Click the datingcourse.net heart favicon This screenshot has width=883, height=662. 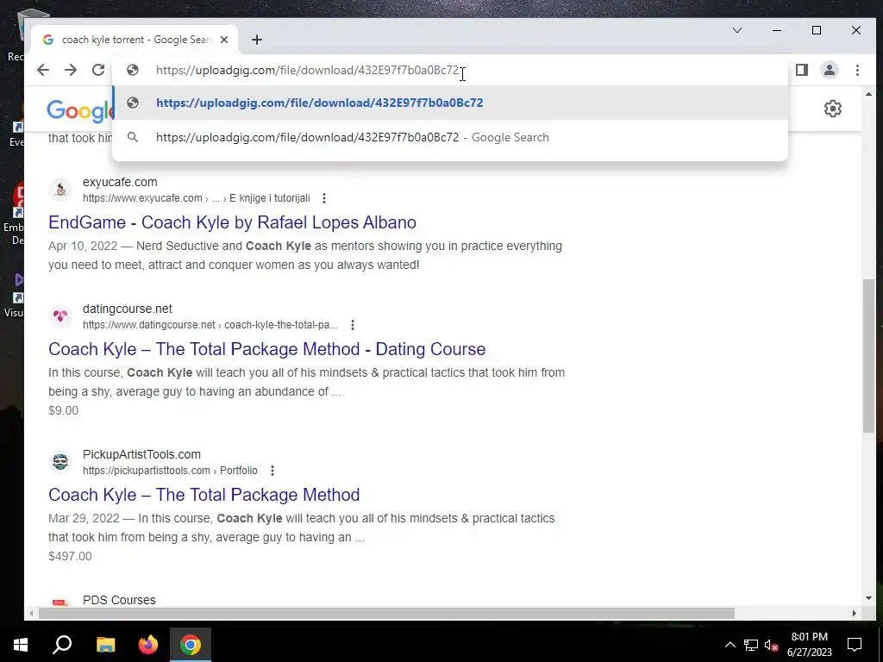60,316
